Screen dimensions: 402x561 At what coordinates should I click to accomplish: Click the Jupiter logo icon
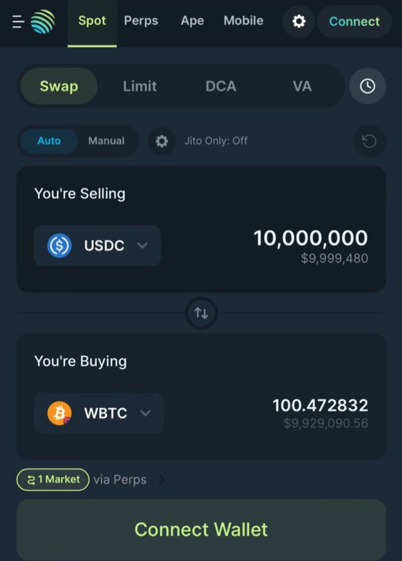coord(43,21)
